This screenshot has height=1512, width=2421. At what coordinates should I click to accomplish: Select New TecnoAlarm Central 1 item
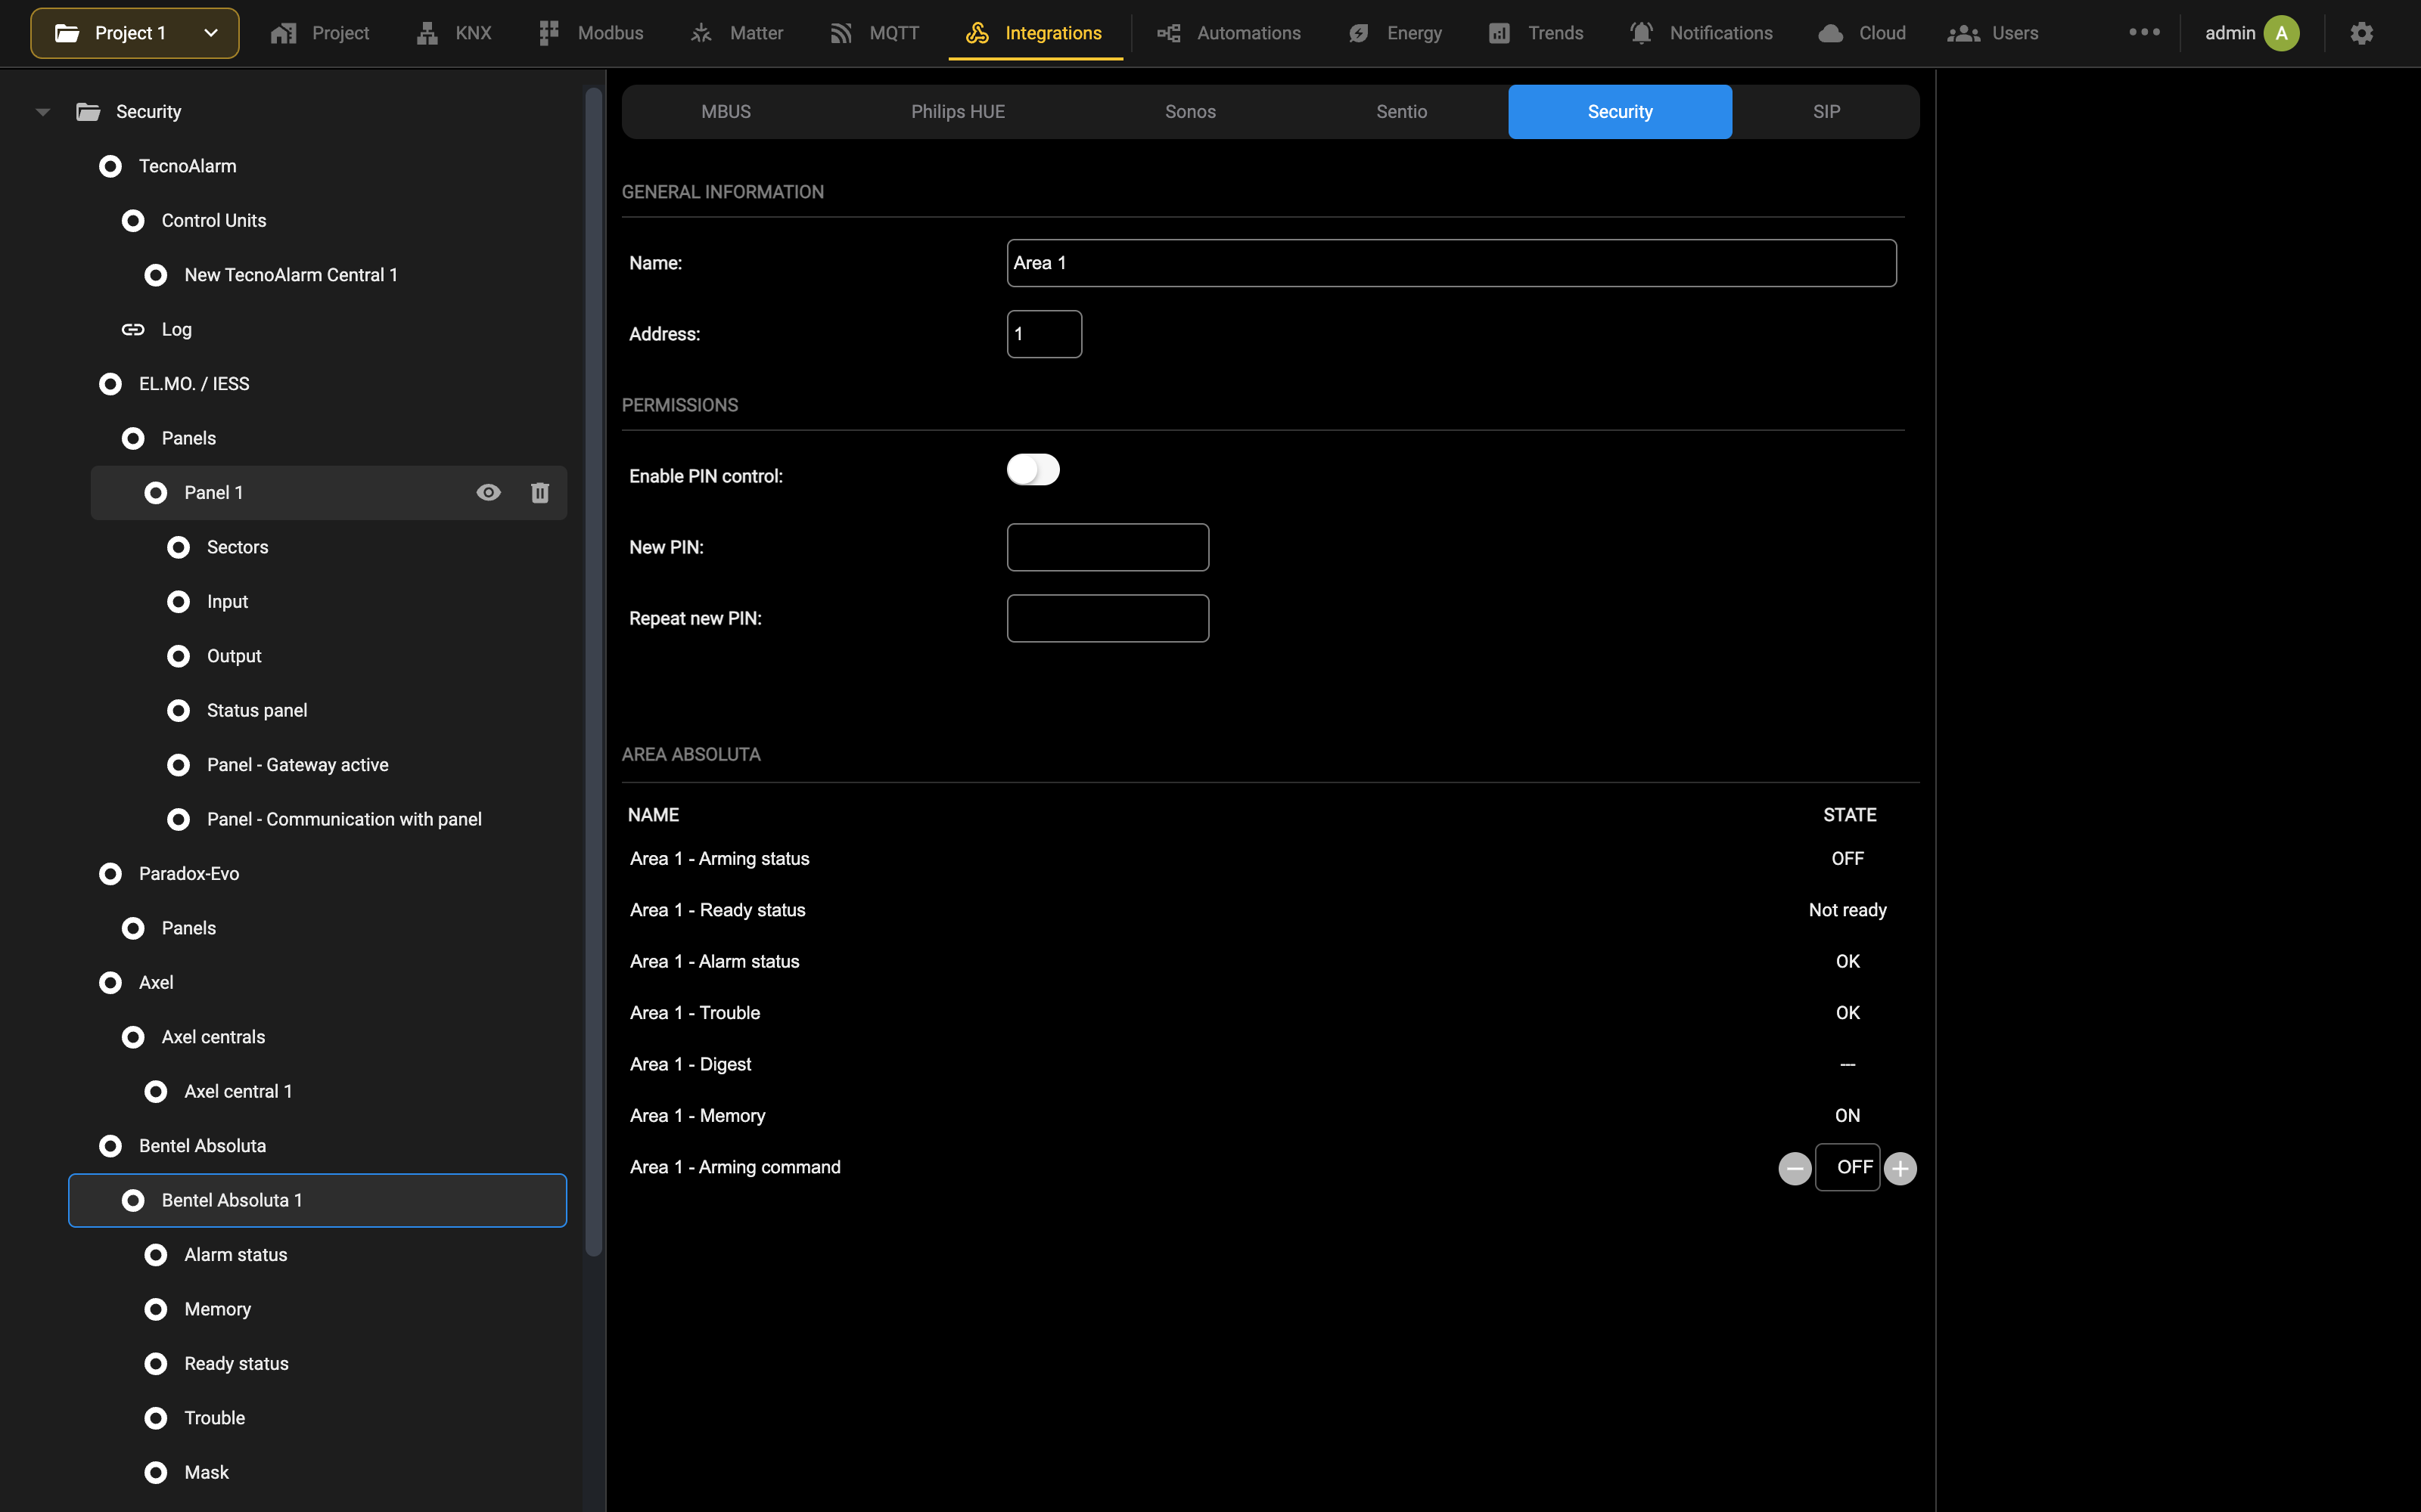290,275
